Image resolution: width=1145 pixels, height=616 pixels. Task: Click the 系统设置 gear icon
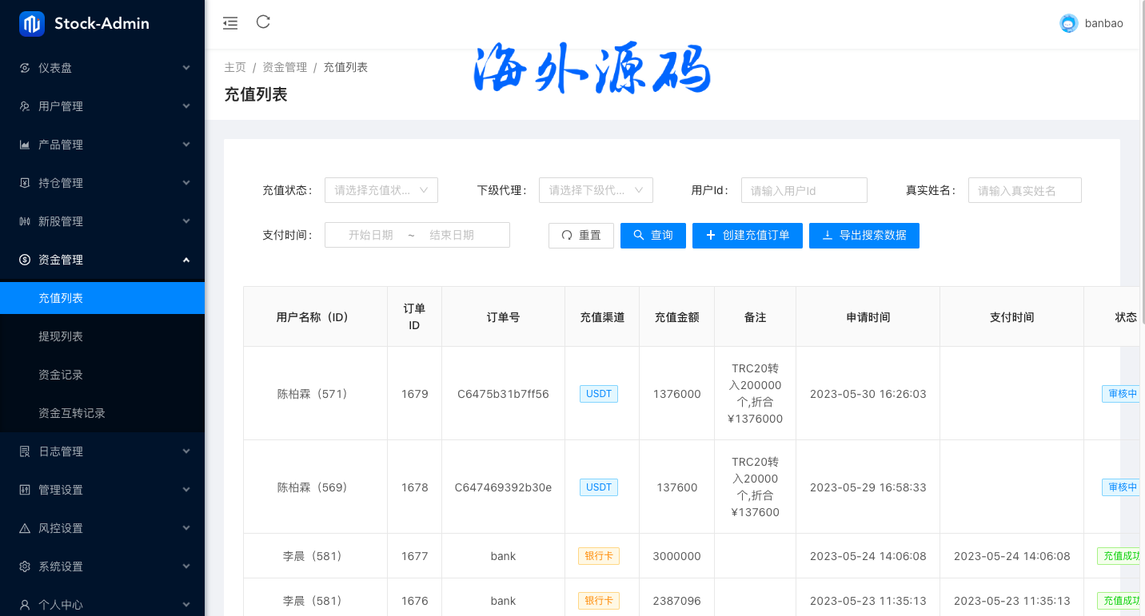pyautogui.click(x=25, y=566)
